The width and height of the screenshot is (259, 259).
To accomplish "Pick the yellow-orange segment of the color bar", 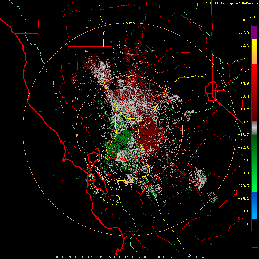I will coord(254,51).
